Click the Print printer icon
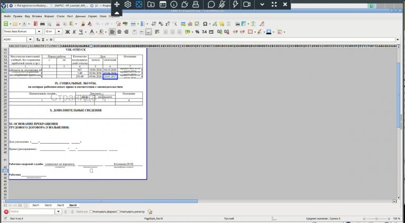The image size is (405, 223). 42,24
